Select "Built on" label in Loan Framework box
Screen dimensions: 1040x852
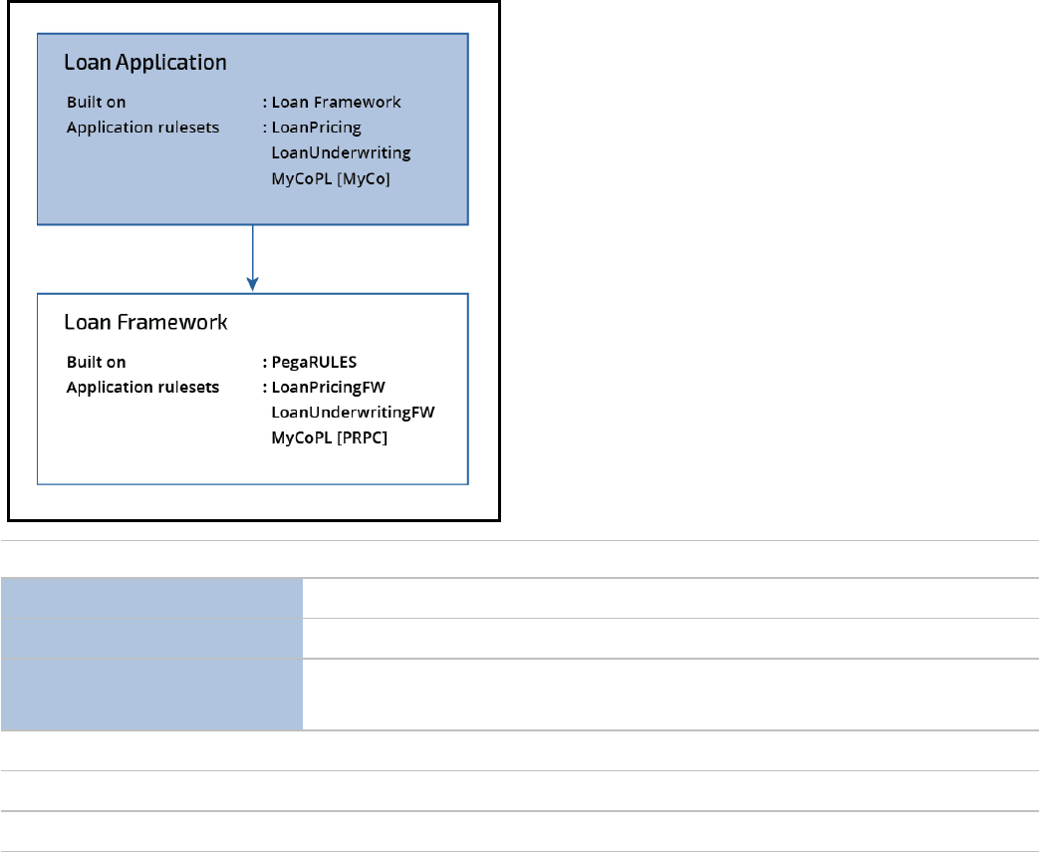97,363
